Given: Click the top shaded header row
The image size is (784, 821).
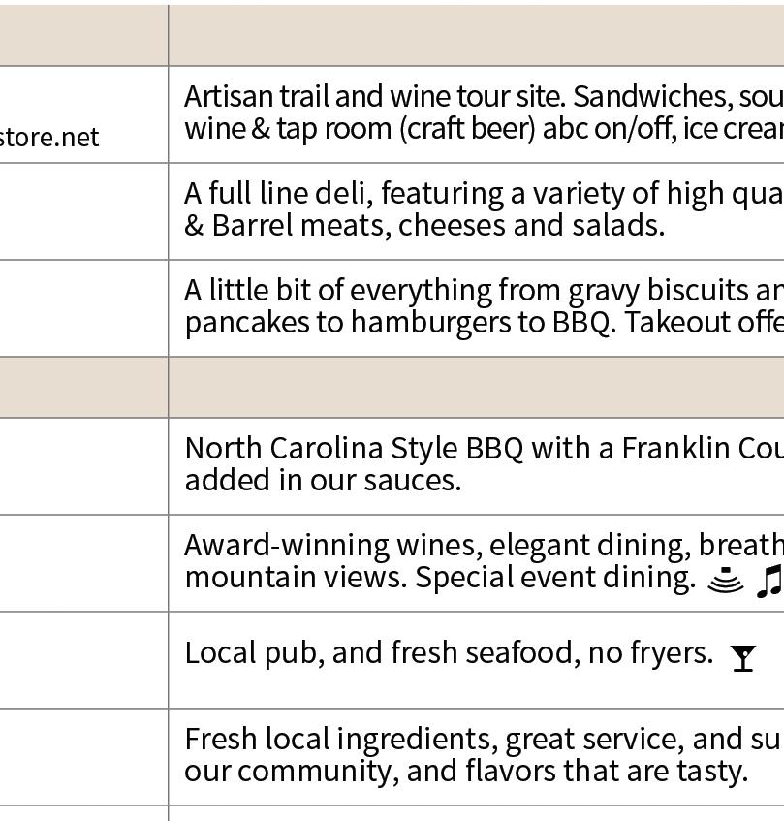Looking at the screenshot, I should [475, 35].
